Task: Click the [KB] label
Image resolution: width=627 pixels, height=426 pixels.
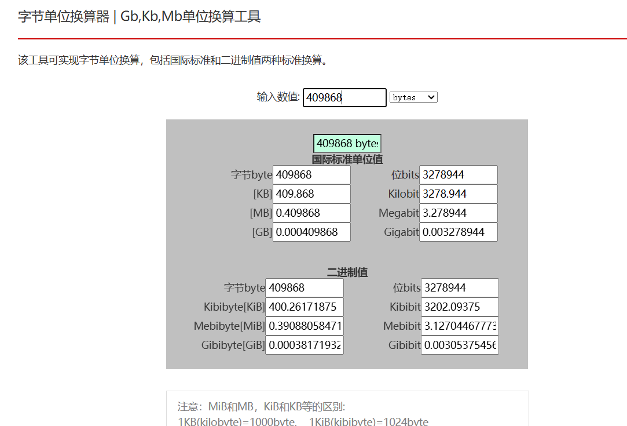Action: (263, 194)
